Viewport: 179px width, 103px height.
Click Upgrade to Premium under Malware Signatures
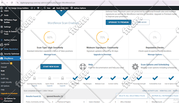[102, 55]
